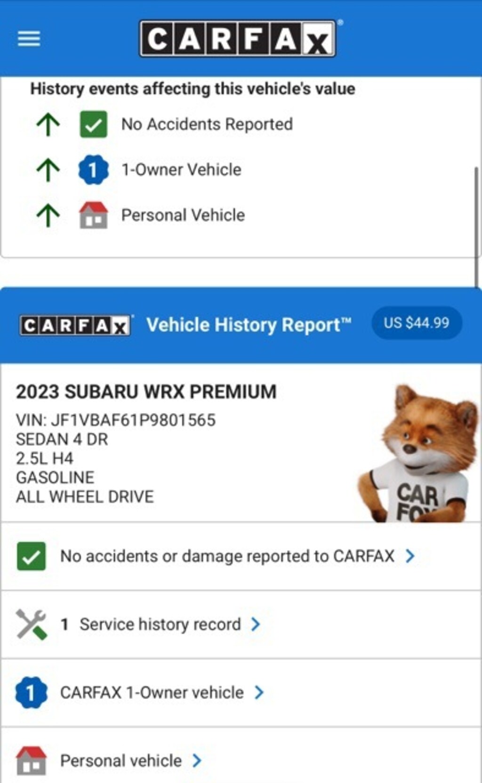Screen dimensions: 482x783
Task: Expand the CARFAX 1-Owner vehicle chevron
Action: point(259,693)
